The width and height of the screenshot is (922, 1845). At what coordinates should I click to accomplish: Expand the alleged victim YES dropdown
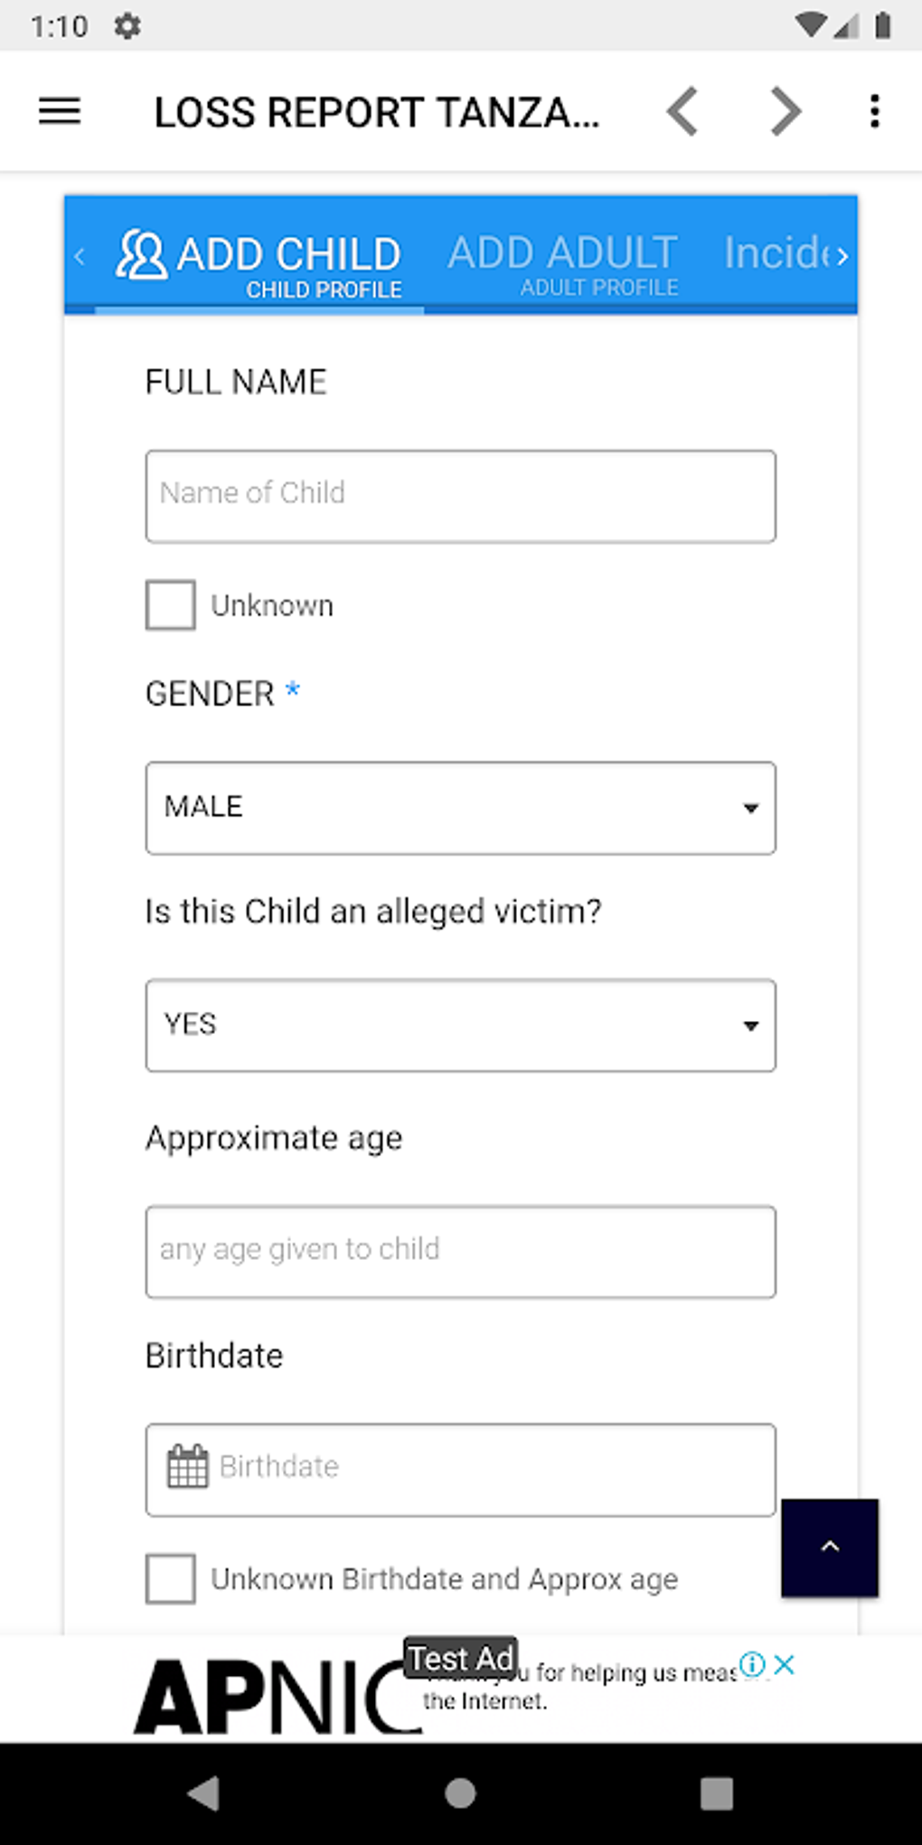click(460, 1025)
